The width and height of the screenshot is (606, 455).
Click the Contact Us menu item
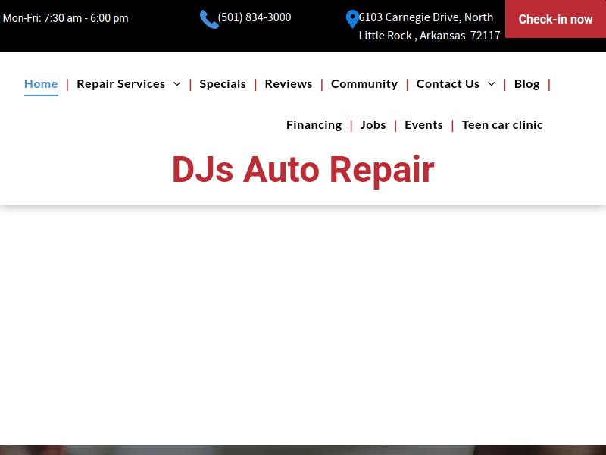pos(448,84)
